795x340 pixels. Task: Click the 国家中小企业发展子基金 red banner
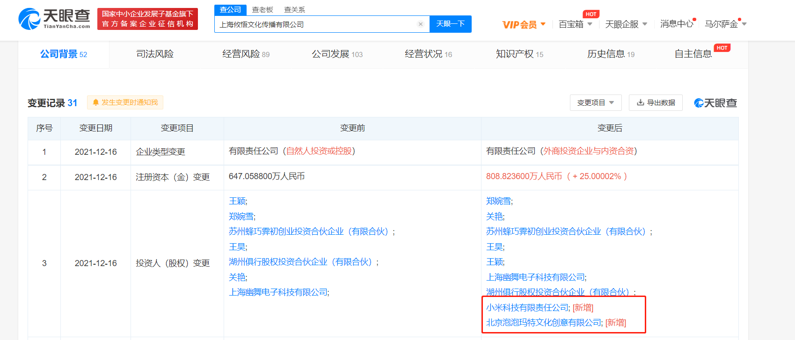coord(147,19)
